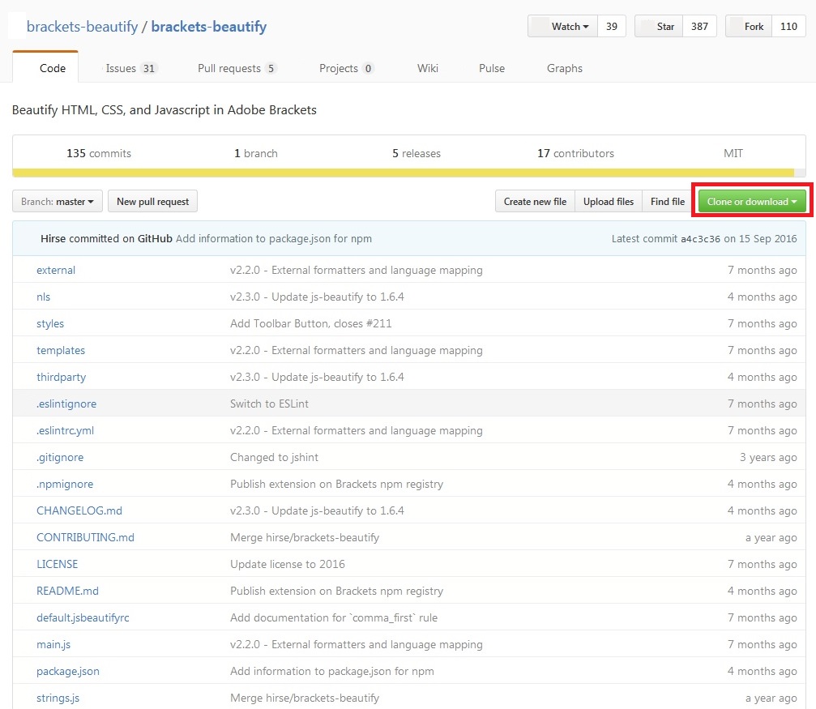Viewport: 816px width, 709px height.
Task: Open package.json file
Action: tap(67, 672)
